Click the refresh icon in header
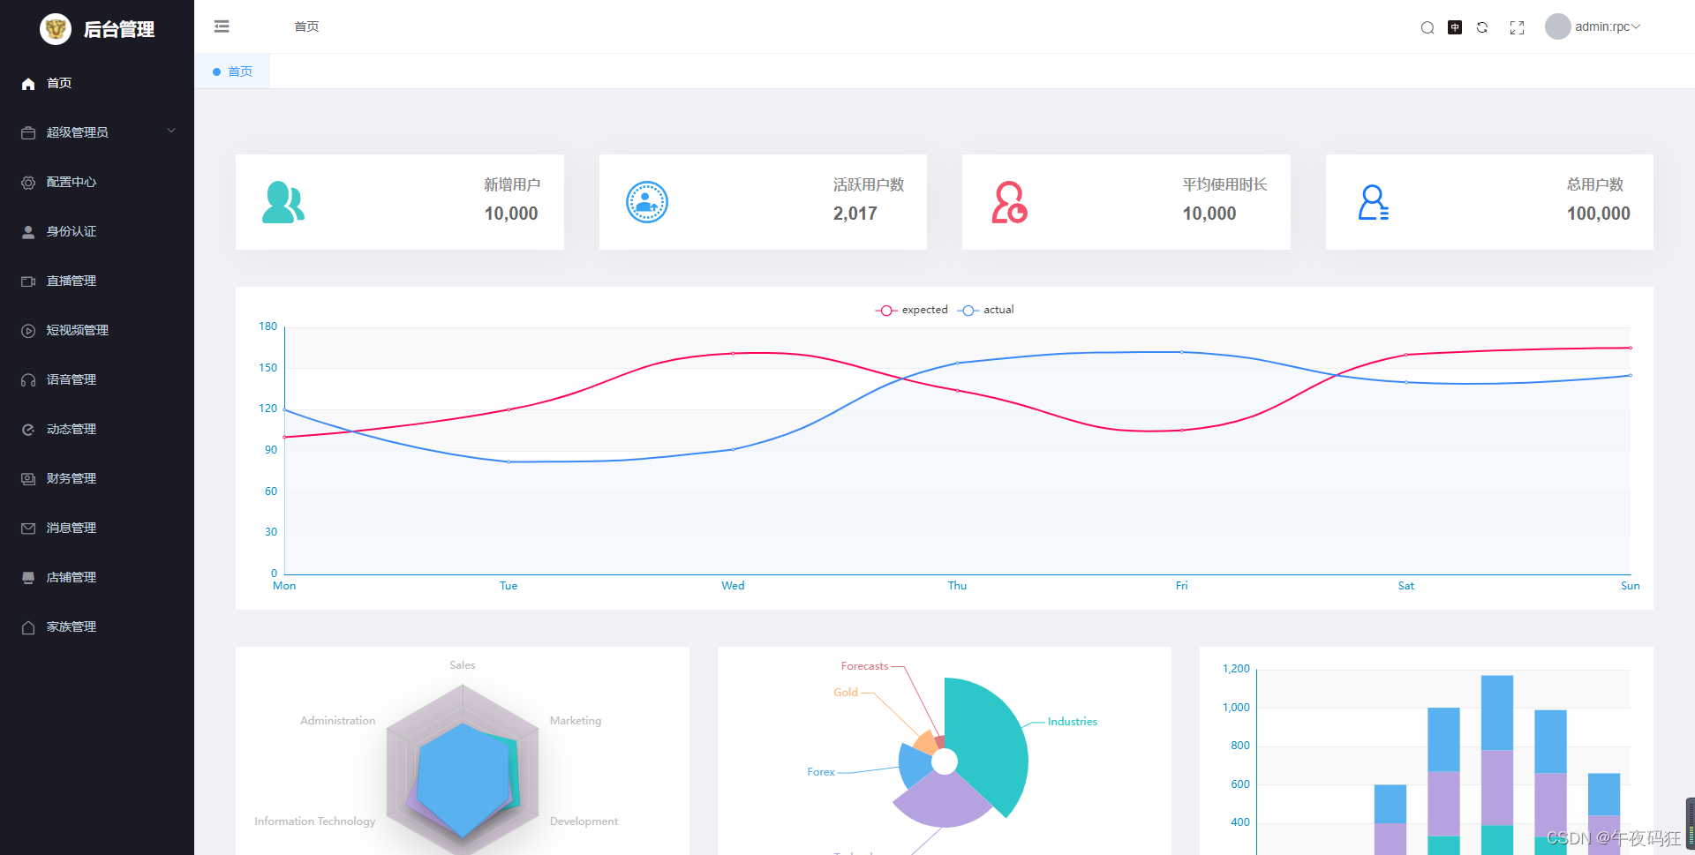The image size is (1695, 855). click(1482, 27)
